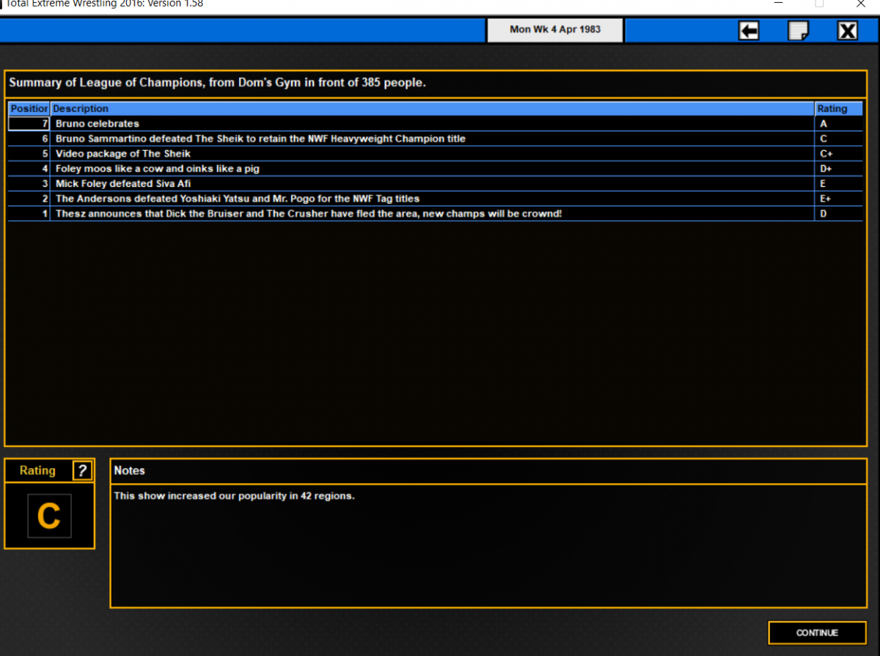Open the notepad icon in top bar
The width and height of the screenshot is (880, 656).
[798, 31]
